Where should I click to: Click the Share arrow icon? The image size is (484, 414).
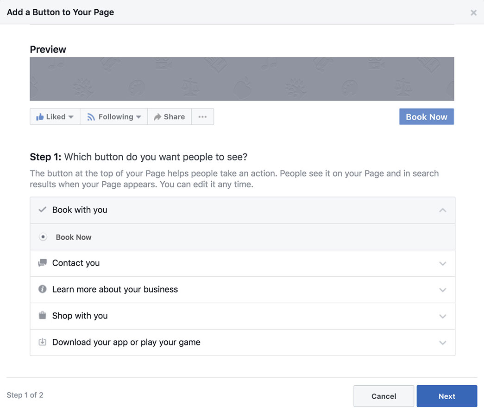pyautogui.click(x=157, y=117)
